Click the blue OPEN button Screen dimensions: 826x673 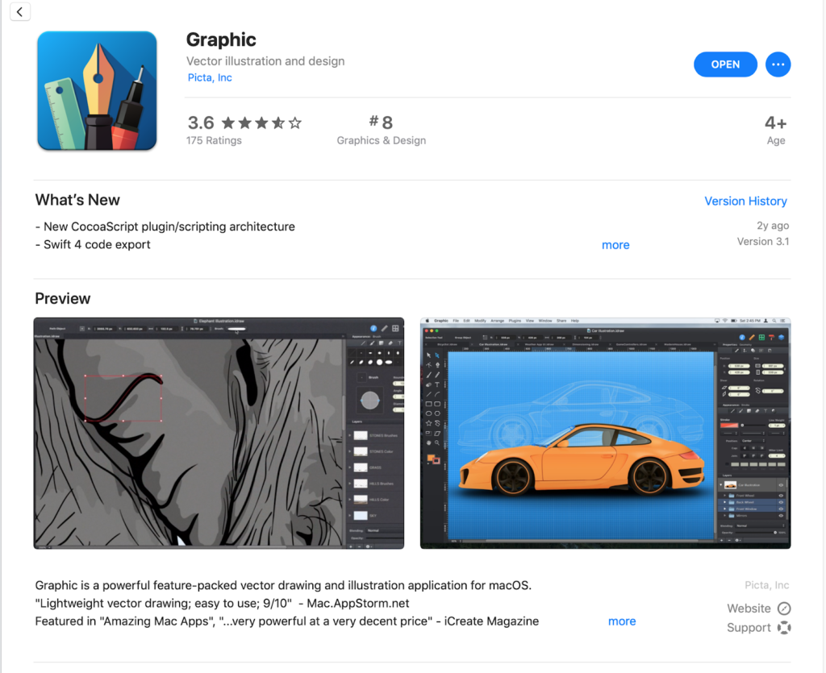(725, 64)
